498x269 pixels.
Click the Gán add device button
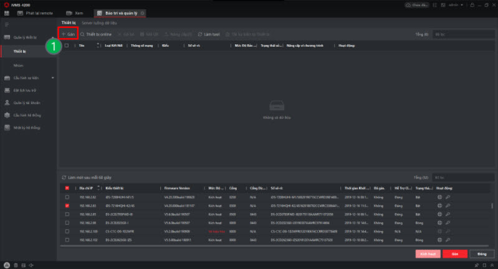click(68, 34)
